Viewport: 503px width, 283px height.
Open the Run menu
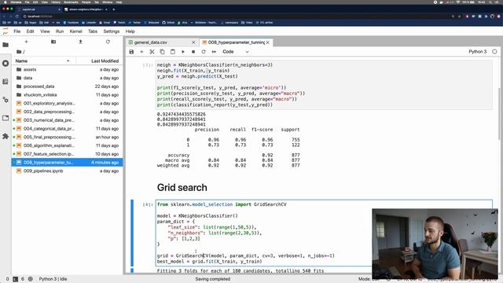pos(60,31)
